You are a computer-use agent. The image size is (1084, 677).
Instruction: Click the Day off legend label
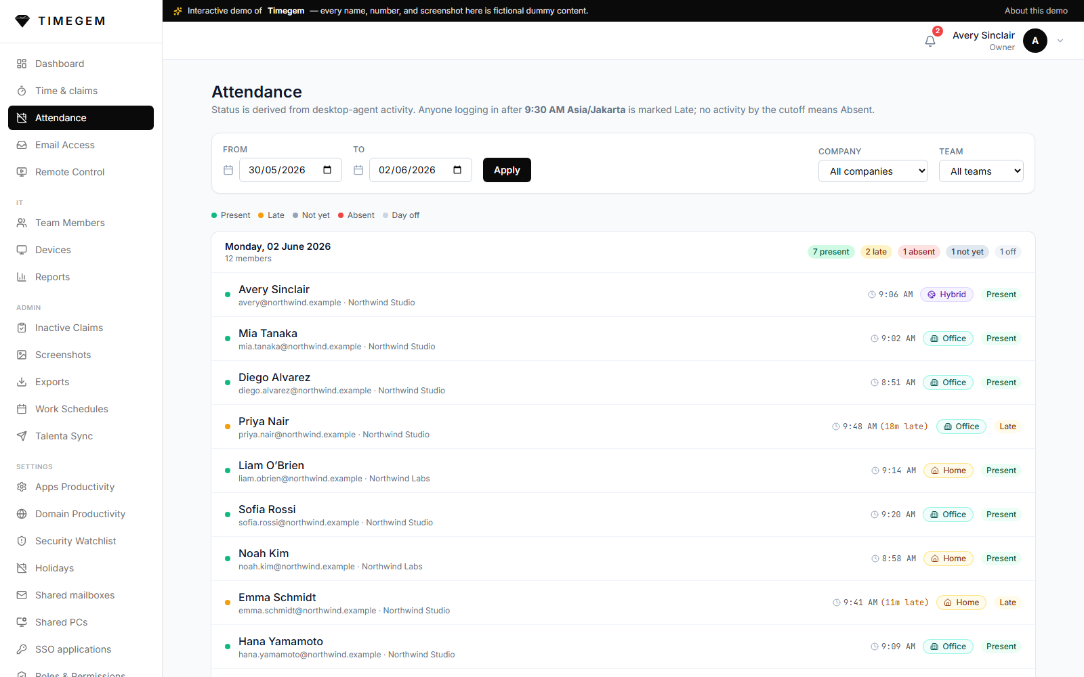tap(405, 215)
